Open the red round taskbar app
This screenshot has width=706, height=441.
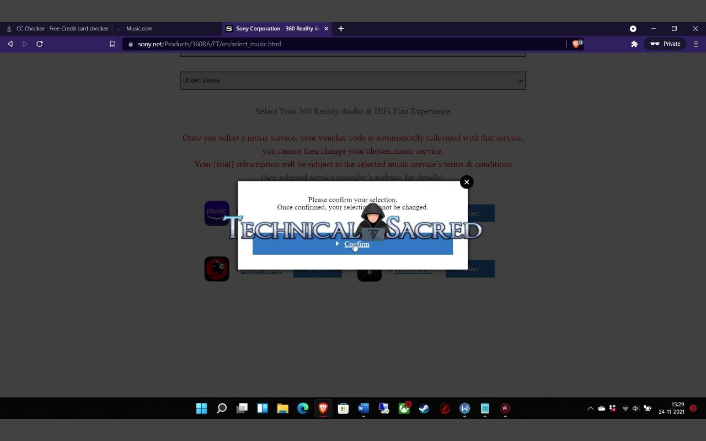tap(445, 408)
